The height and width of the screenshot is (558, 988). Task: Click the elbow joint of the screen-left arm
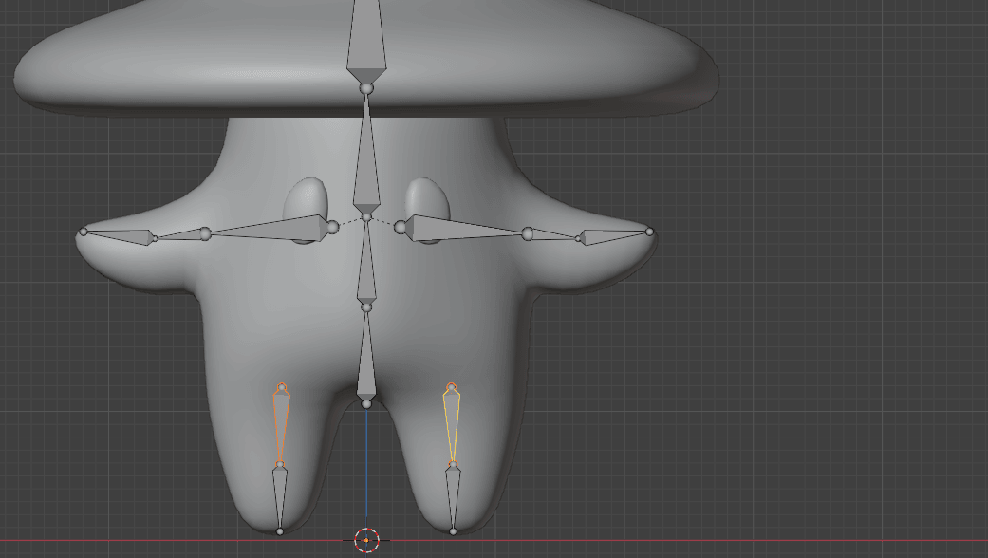click(x=205, y=233)
